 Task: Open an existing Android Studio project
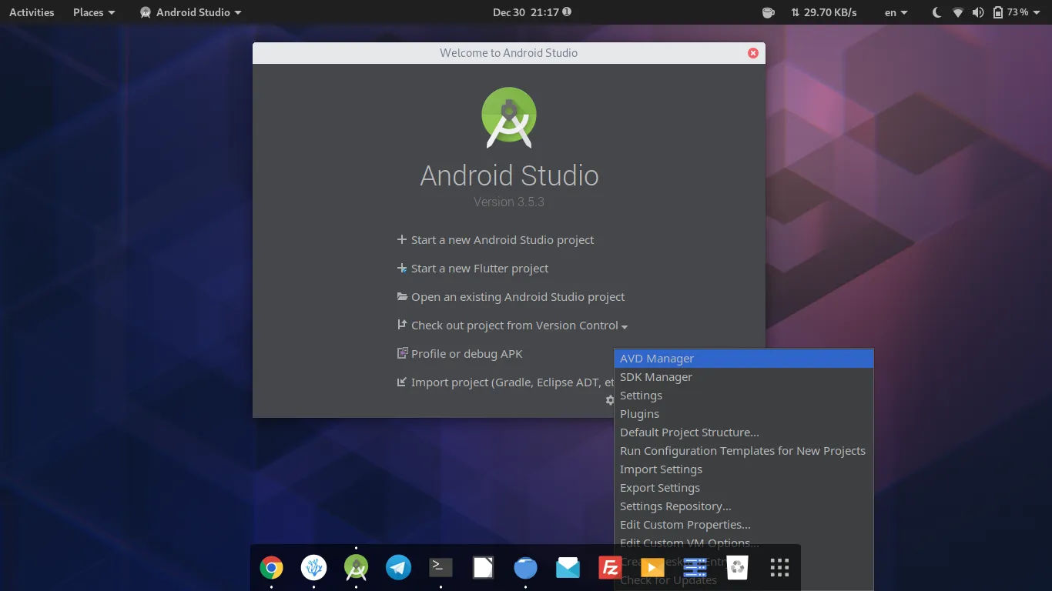[x=511, y=297]
